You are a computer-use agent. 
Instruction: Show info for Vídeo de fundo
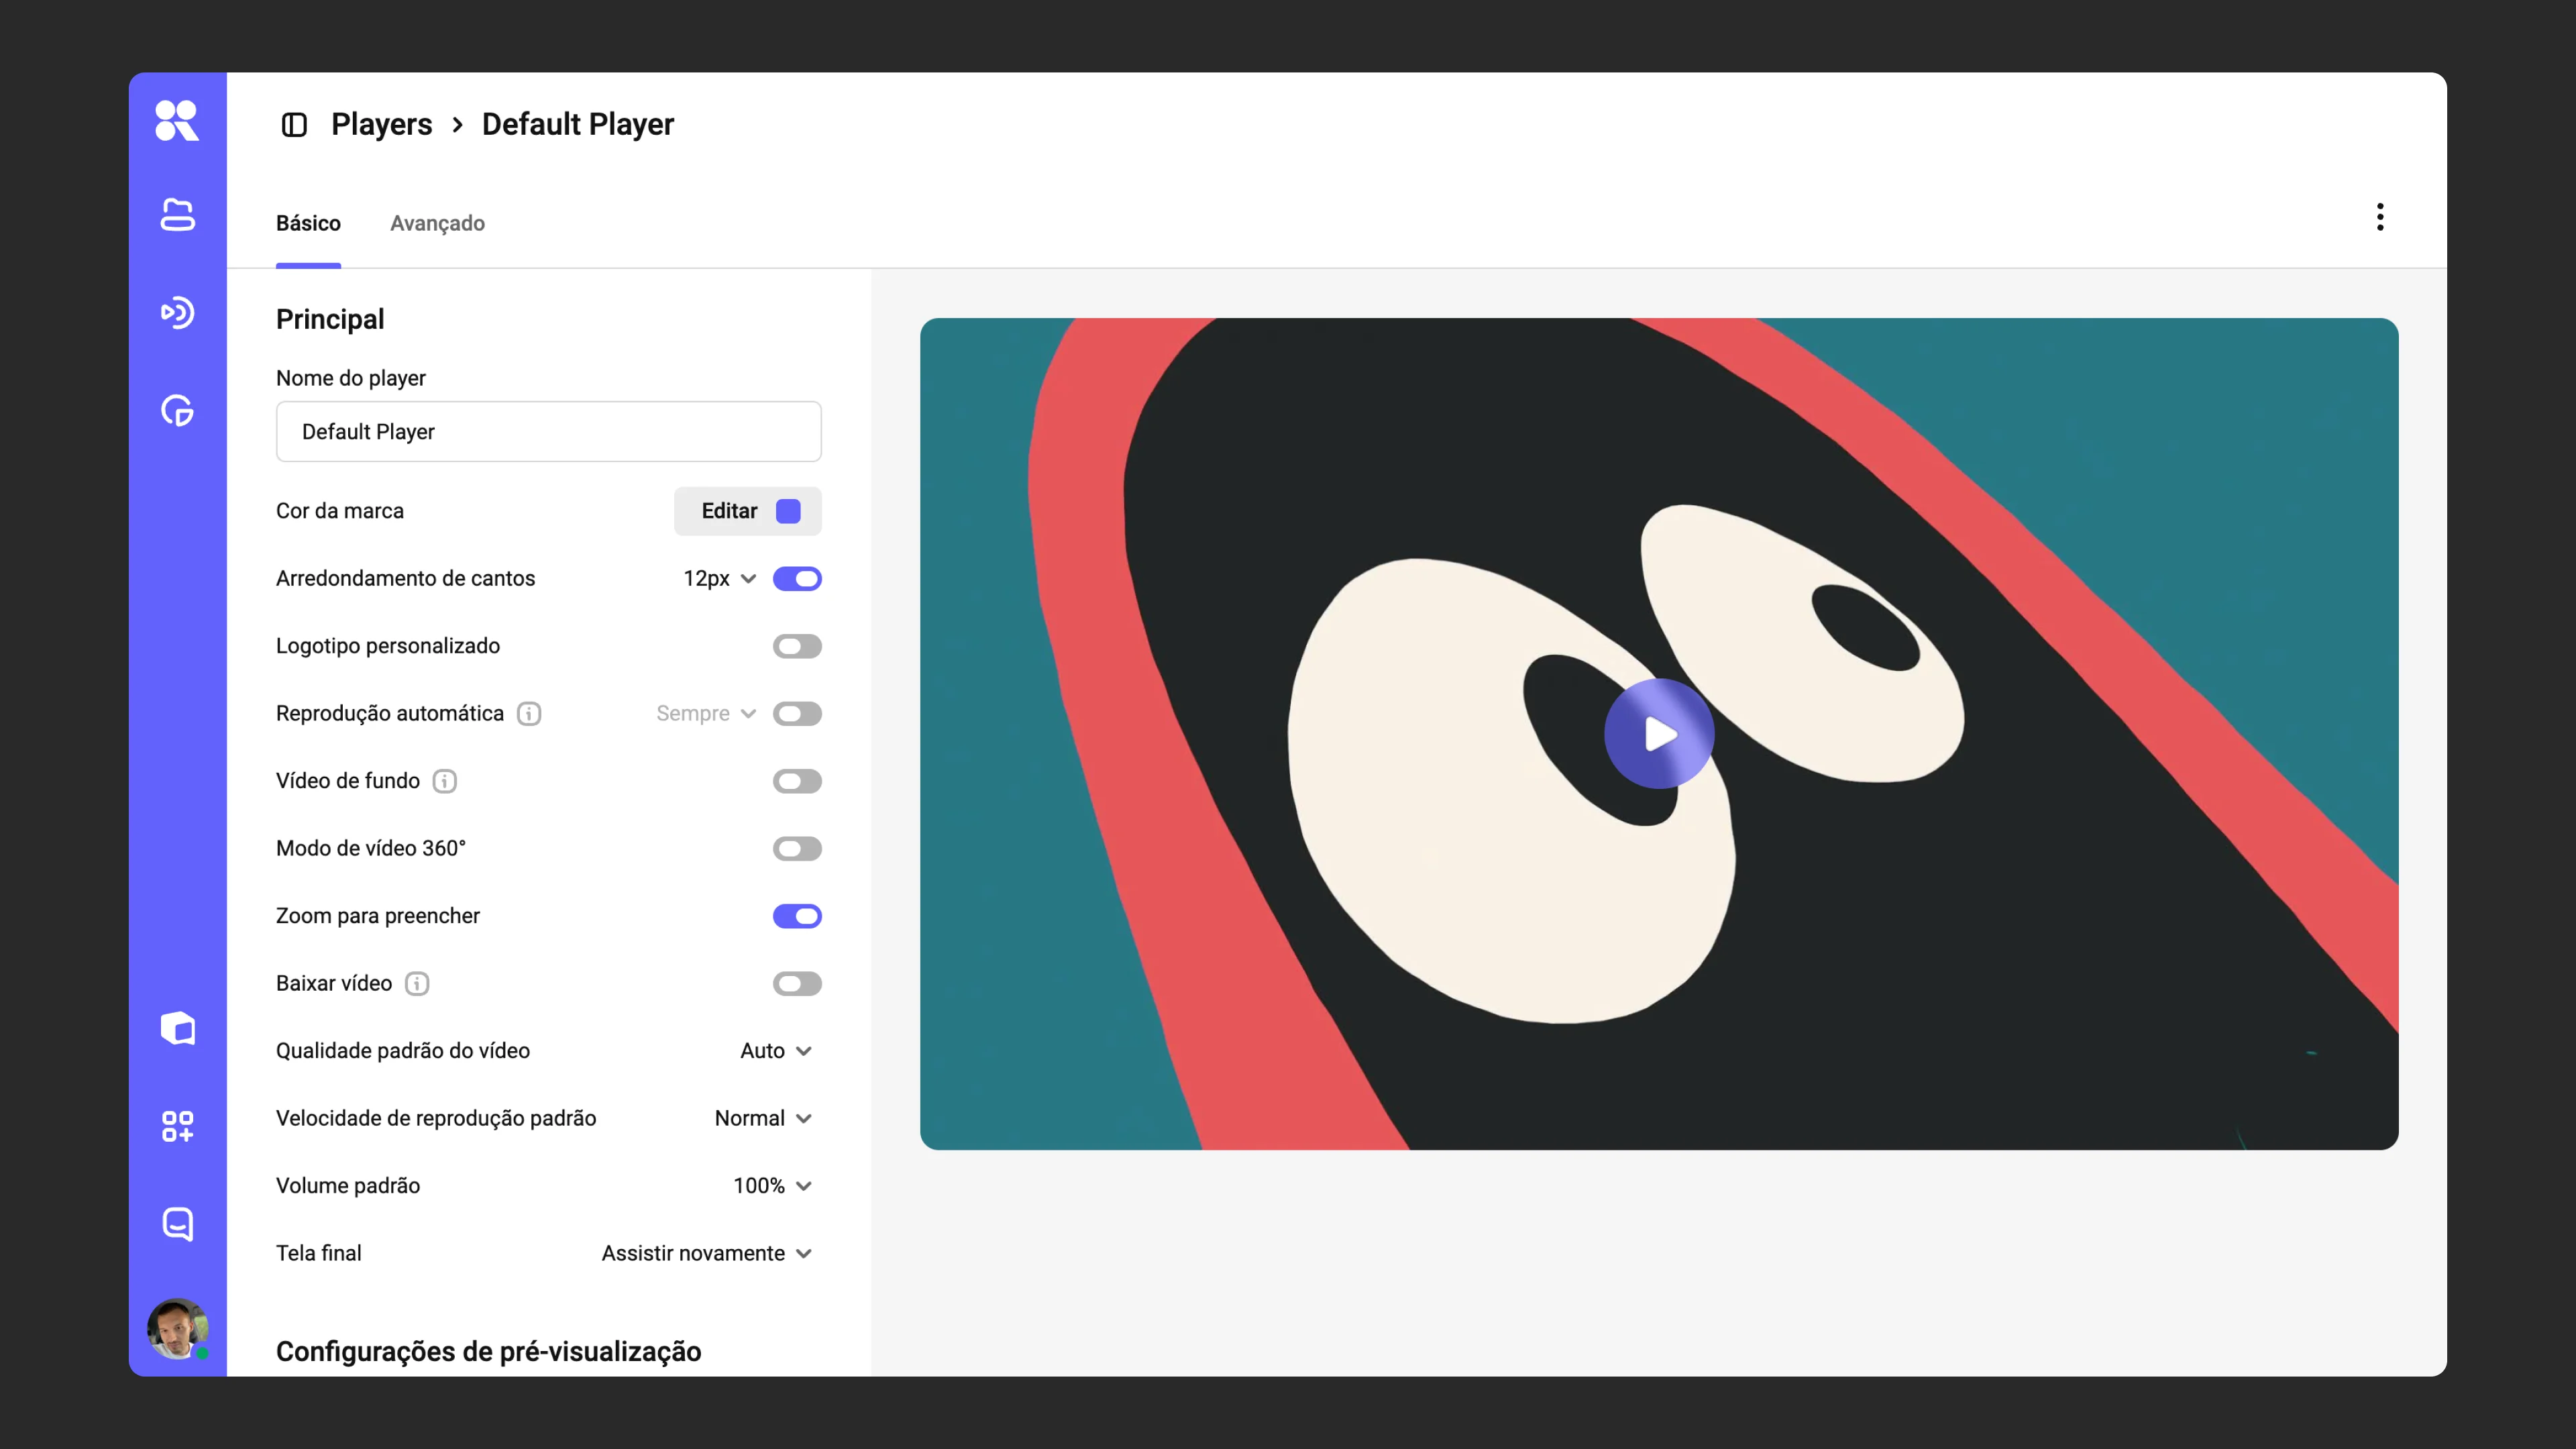pyautogui.click(x=445, y=781)
